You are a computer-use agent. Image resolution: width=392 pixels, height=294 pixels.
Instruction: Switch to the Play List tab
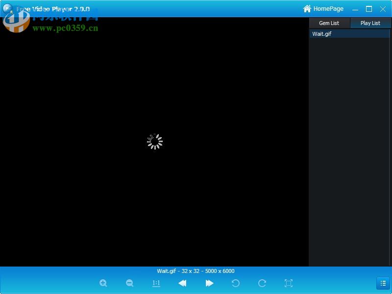370,23
